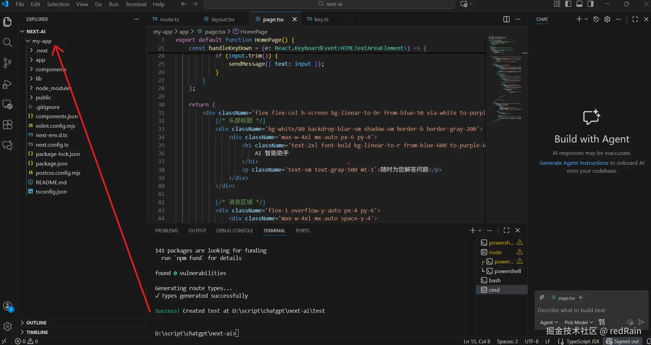Open Run and Debug view
The height and width of the screenshot is (345, 651).
click(x=8, y=84)
